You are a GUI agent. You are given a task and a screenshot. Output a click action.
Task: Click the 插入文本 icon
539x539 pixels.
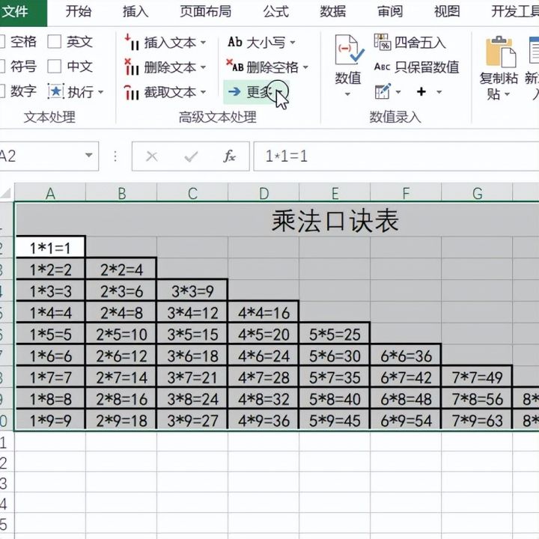pyautogui.click(x=132, y=42)
